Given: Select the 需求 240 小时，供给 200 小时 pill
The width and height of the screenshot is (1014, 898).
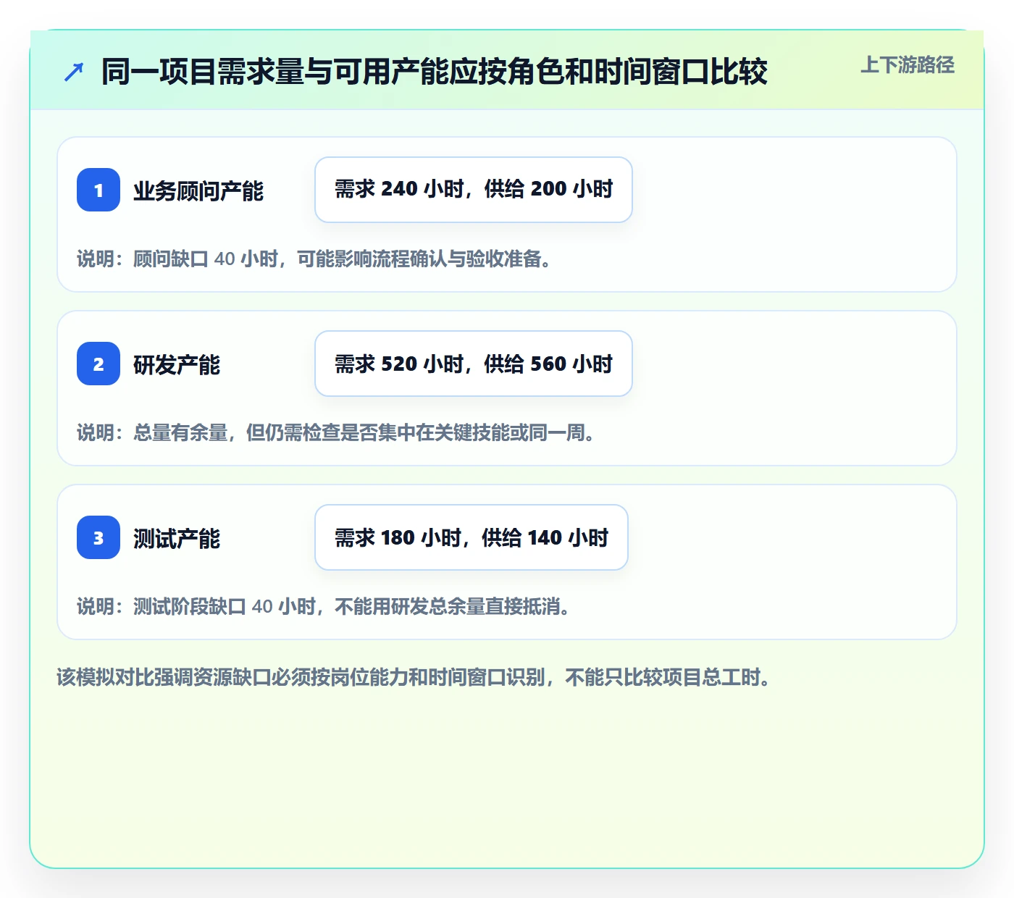Looking at the screenshot, I should tap(474, 190).
